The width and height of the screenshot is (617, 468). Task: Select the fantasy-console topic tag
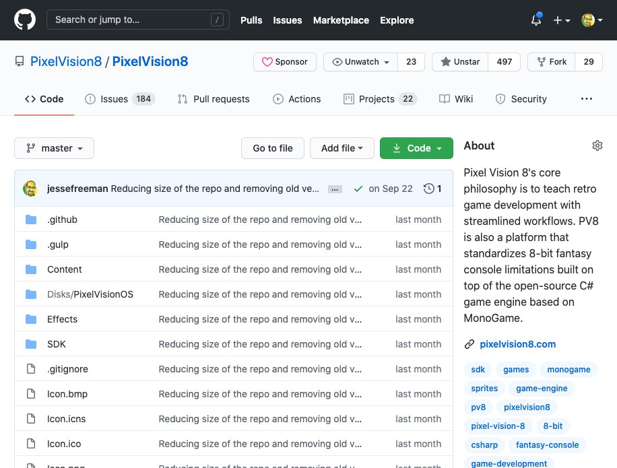(548, 445)
